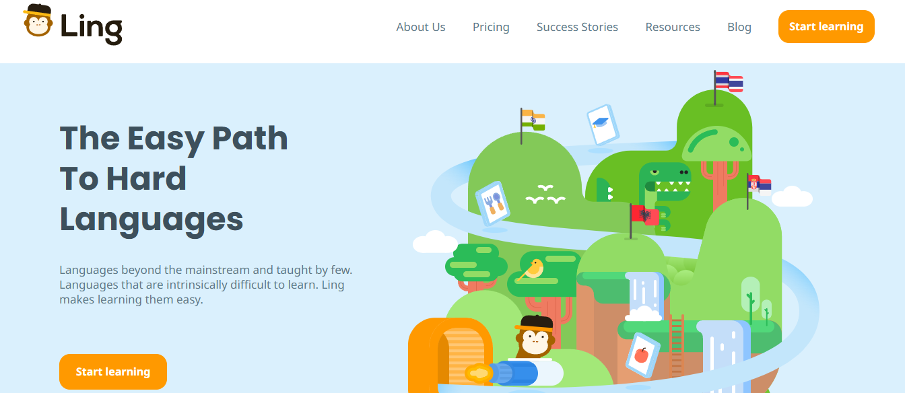The image size is (905, 393).
Task: Click the graduation cap card icon
Action: (603, 124)
